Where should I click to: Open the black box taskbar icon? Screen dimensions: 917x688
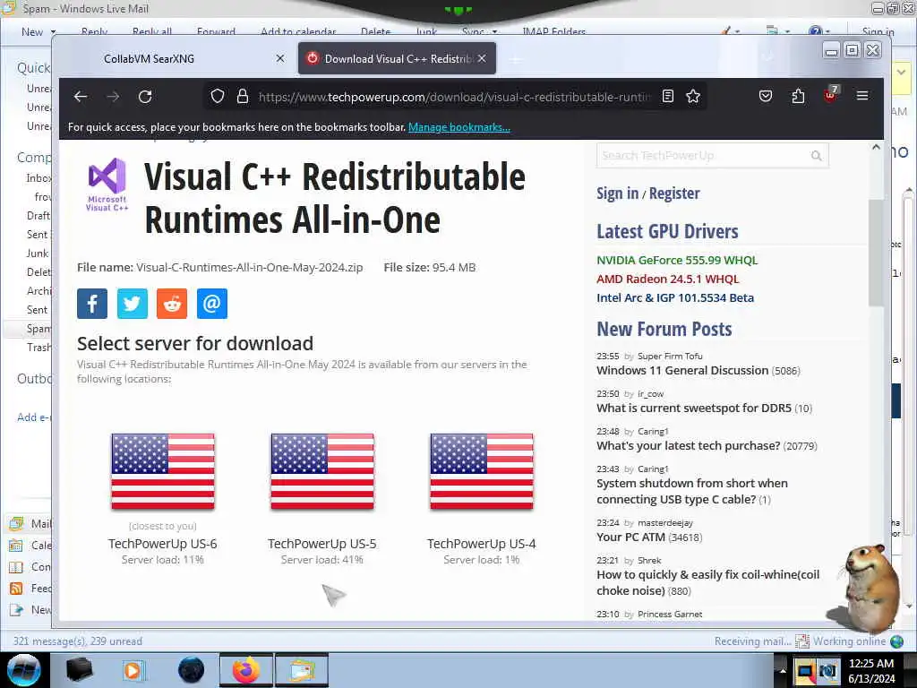(79, 670)
